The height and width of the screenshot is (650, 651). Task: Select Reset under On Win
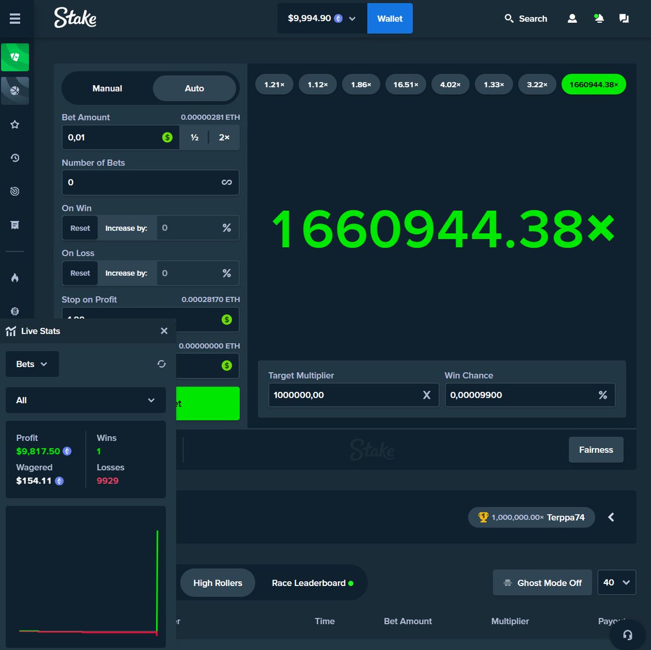pyautogui.click(x=80, y=228)
